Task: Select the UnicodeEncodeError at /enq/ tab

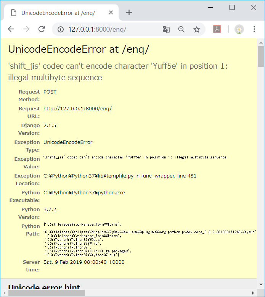Action: click(x=61, y=13)
